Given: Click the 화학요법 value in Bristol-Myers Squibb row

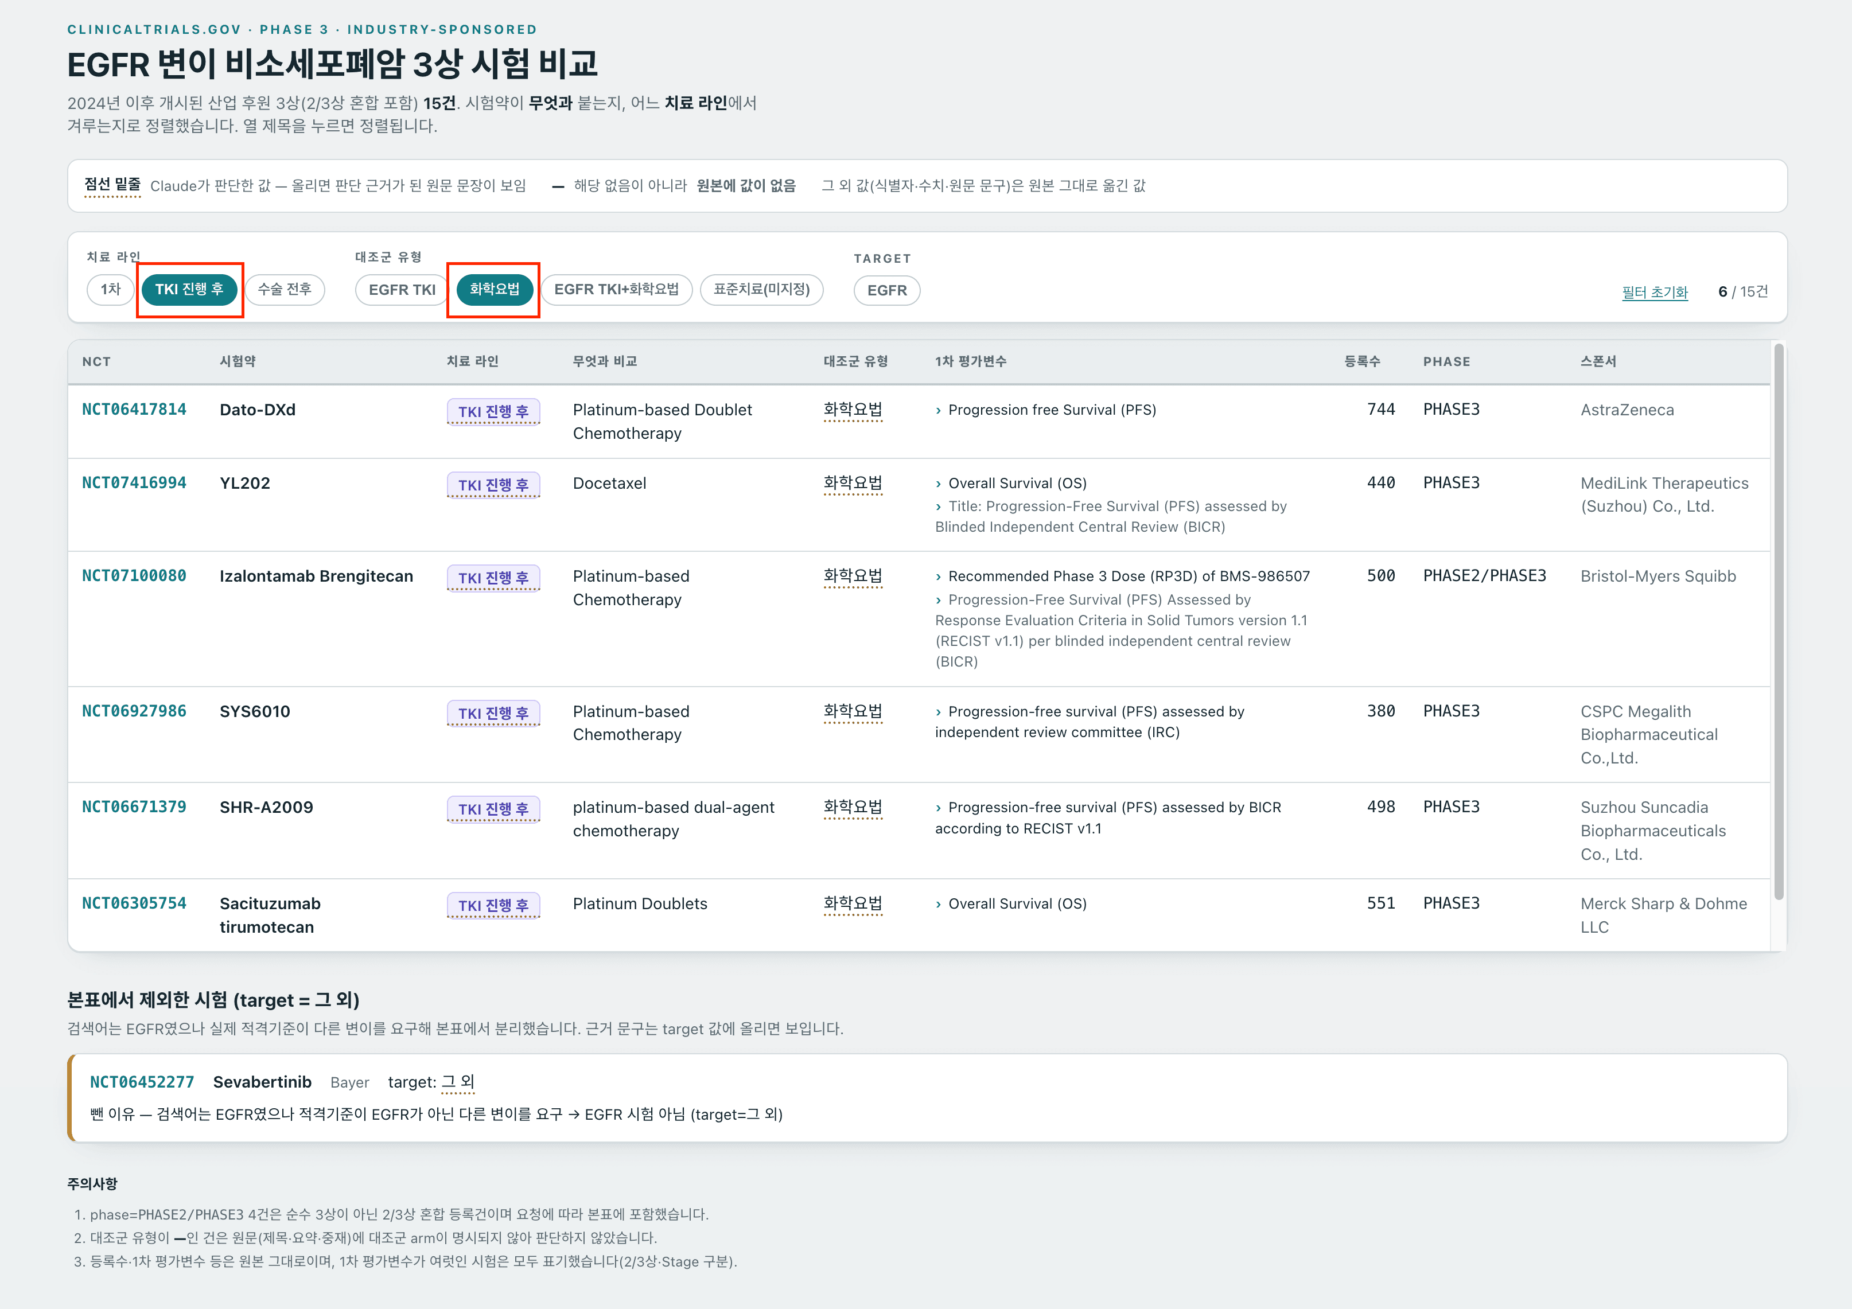Looking at the screenshot, I should coord(853,576).
